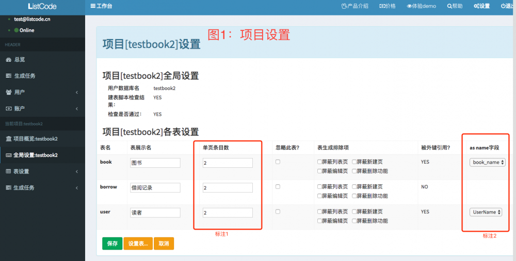Click the ListCode logo
This screenshot has width=516, height=261.
pyautogui.click(x=42, y=6)
